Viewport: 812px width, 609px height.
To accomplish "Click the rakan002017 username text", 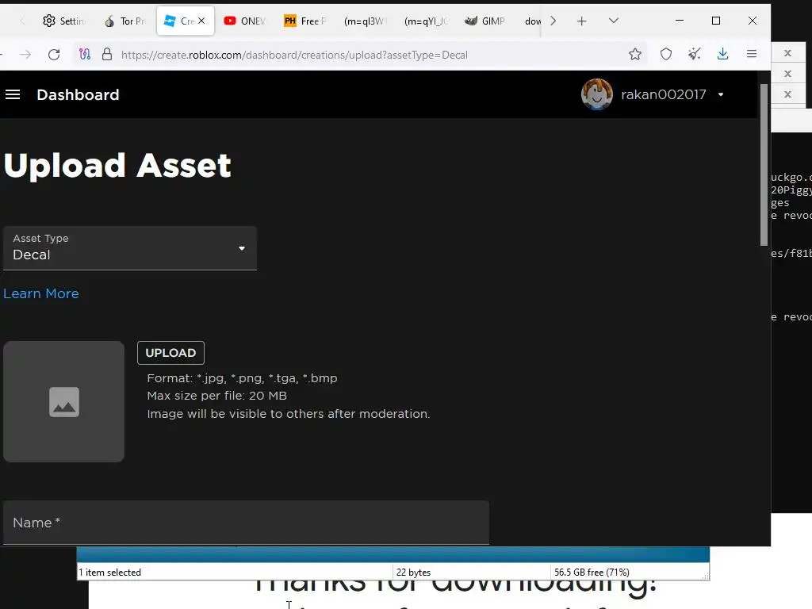I will pyautogui.click(x=664, y=95).
